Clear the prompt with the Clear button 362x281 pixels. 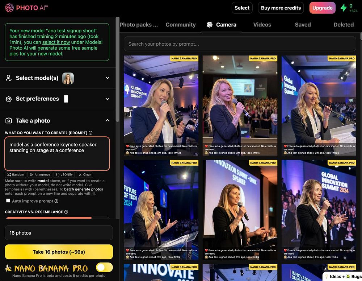point(85,175)
